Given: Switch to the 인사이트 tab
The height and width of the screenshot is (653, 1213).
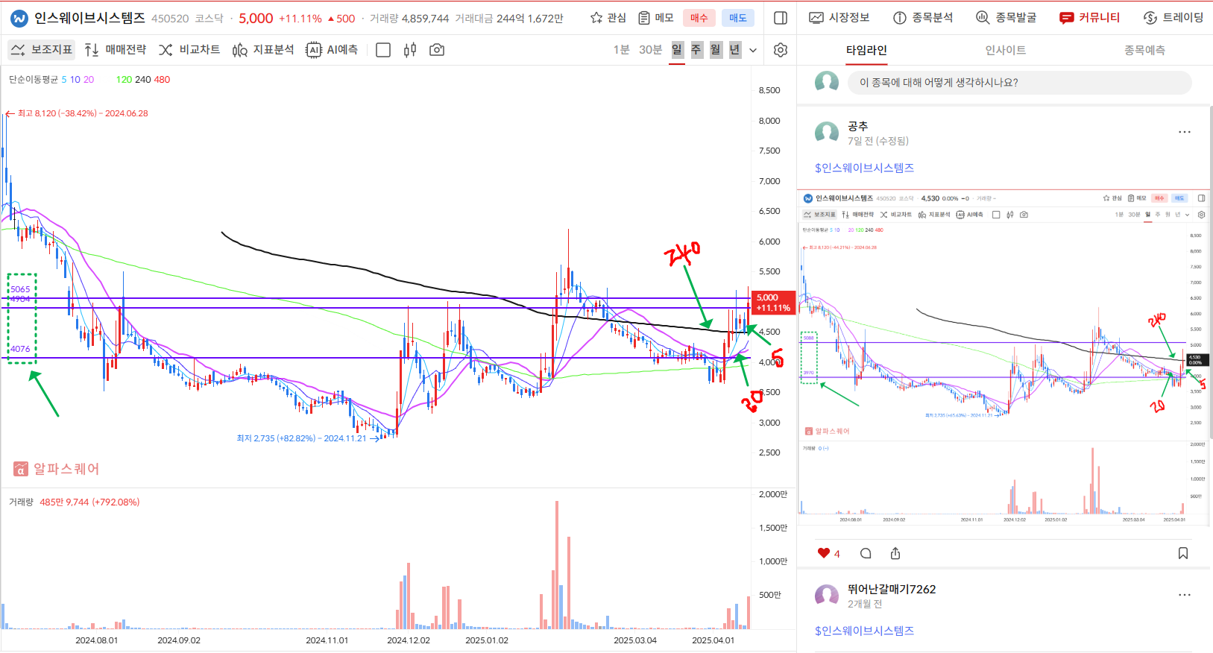Looking at the screenshot, I should coord(1006,50).
